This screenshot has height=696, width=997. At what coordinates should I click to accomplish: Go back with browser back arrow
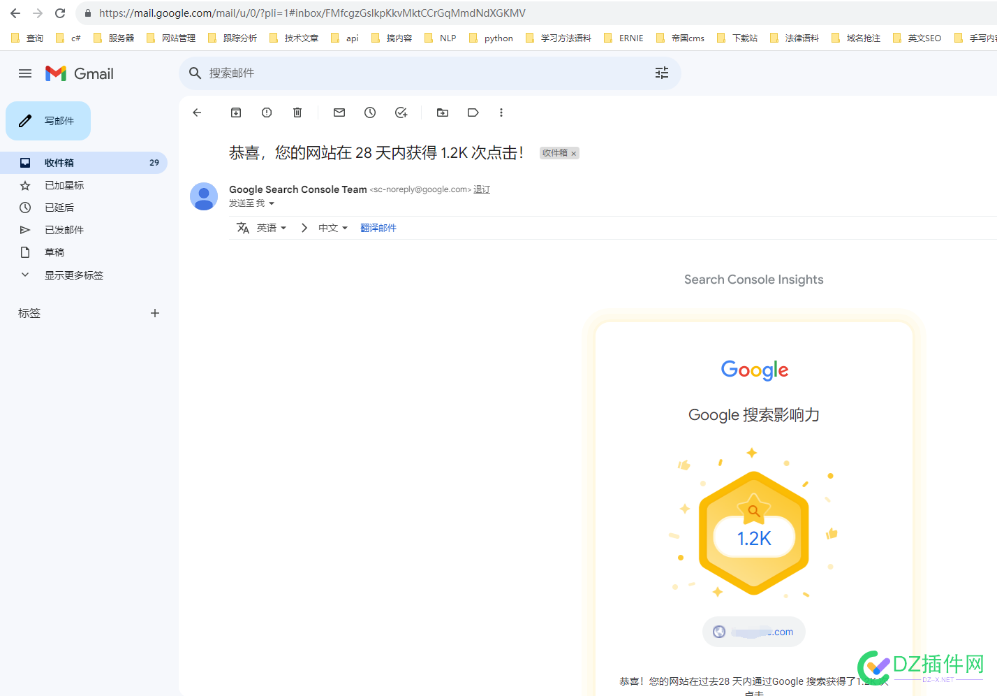click(x=15, y=13)
